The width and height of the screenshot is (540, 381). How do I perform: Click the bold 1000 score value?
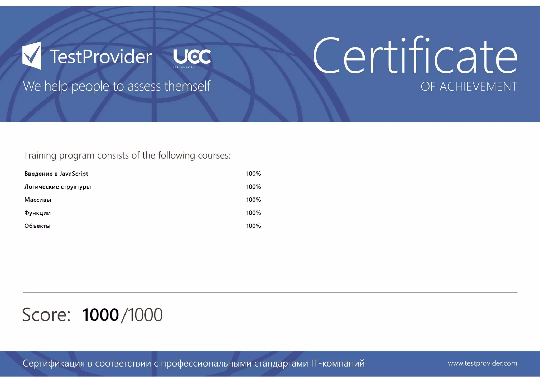tap(100, 315)
